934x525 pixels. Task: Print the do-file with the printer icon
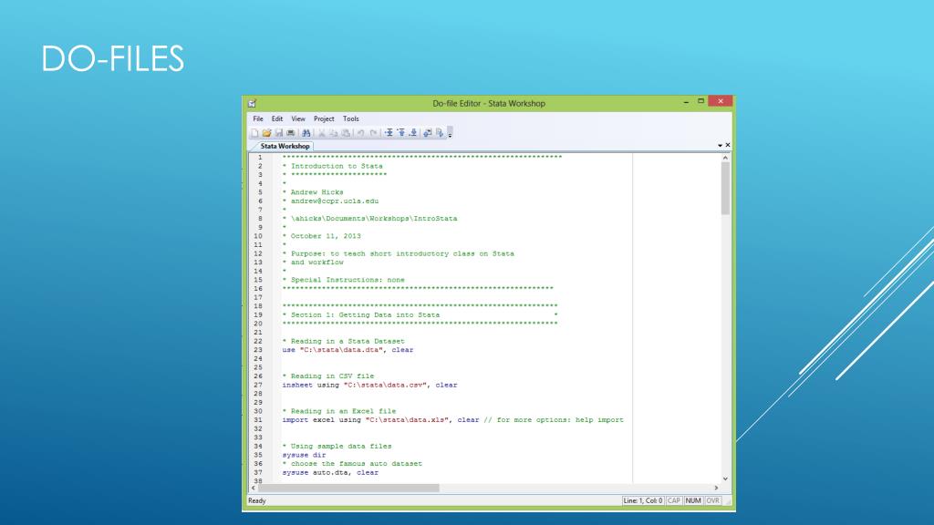291,133
